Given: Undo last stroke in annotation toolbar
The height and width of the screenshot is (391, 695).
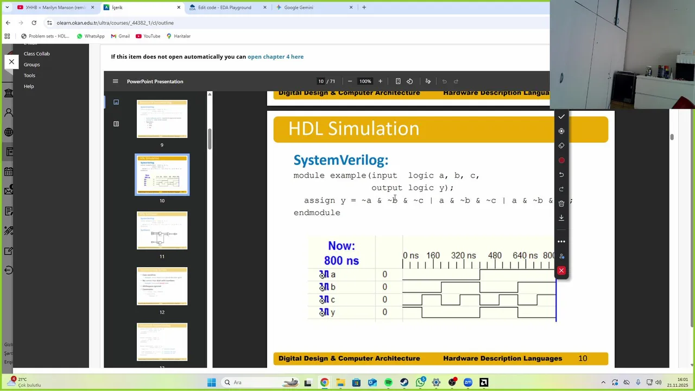Looking at the screenshot, I should (x=561, y=174).
